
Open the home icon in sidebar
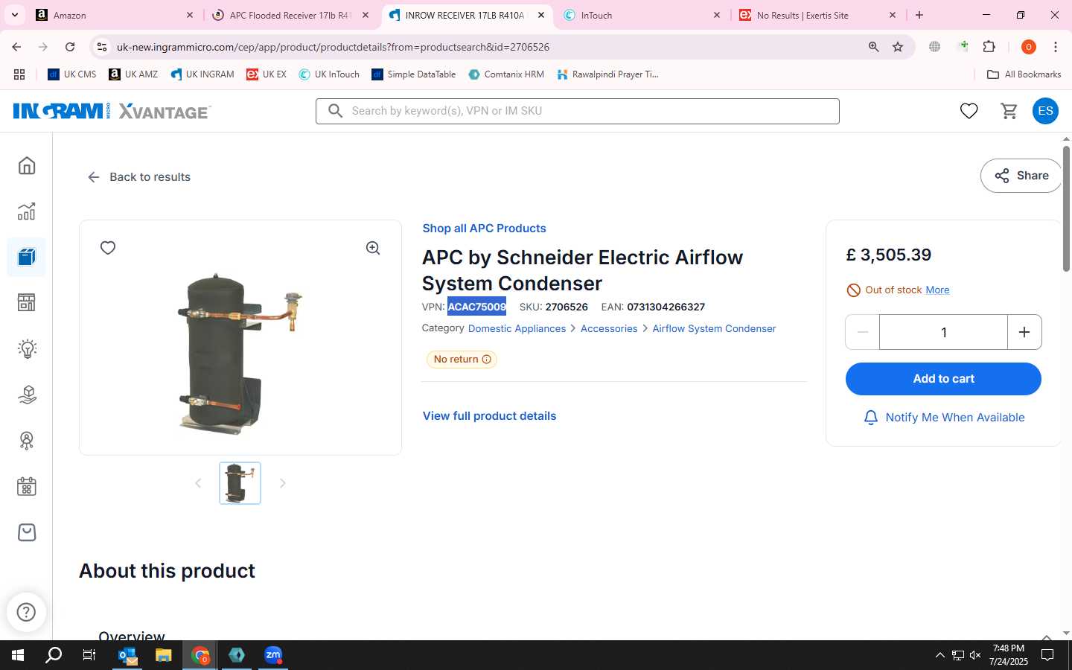pos(27,165)
